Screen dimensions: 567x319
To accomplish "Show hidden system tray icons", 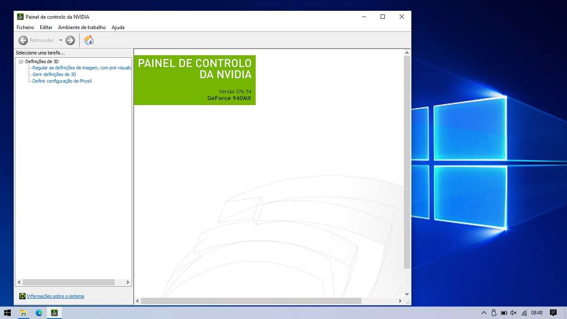I will point(484,313).
